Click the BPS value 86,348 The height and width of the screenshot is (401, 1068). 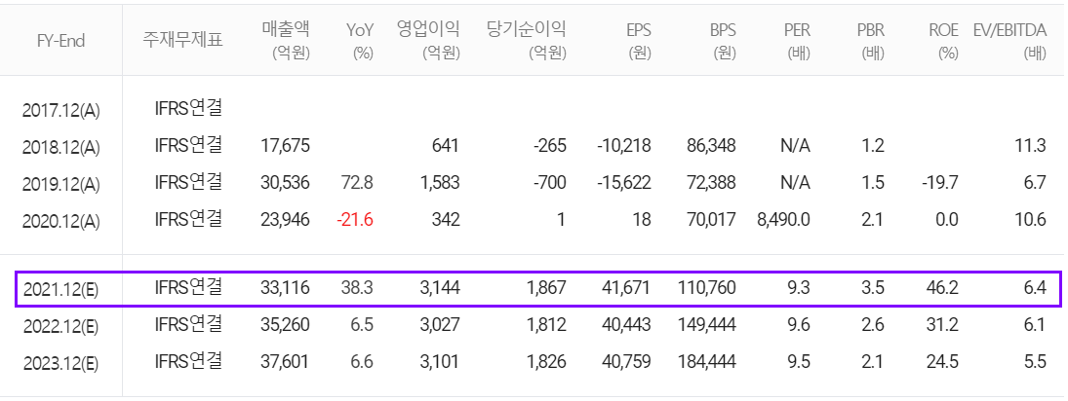point(711,145)
